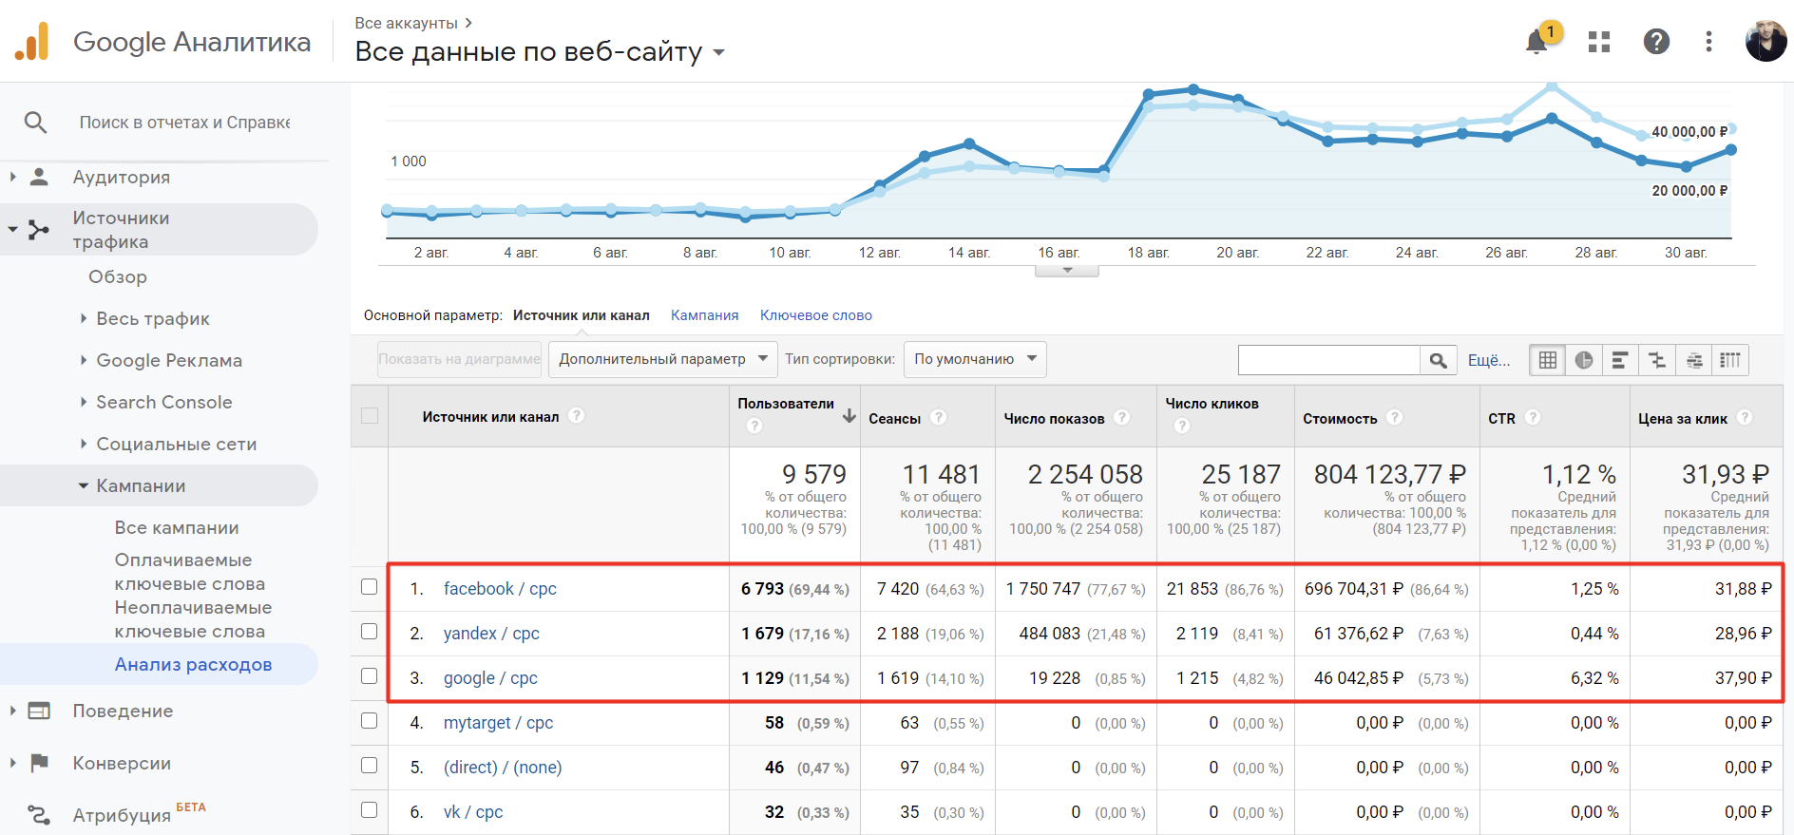Click help icon next to Источник или канал
The width and height of the screenshot is (1794, 835).
click(576, 416)
